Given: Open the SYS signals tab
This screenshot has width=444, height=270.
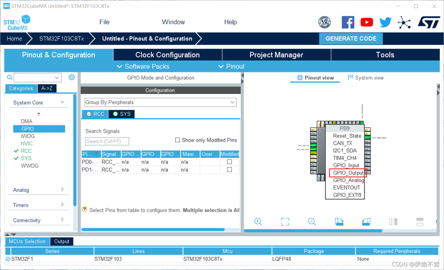Looking at the screenshot, I should tap(122, 114).
